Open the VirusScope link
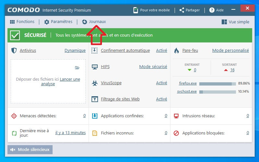The height and width of the screenshot is (162, 259). [x=111, y=83]
